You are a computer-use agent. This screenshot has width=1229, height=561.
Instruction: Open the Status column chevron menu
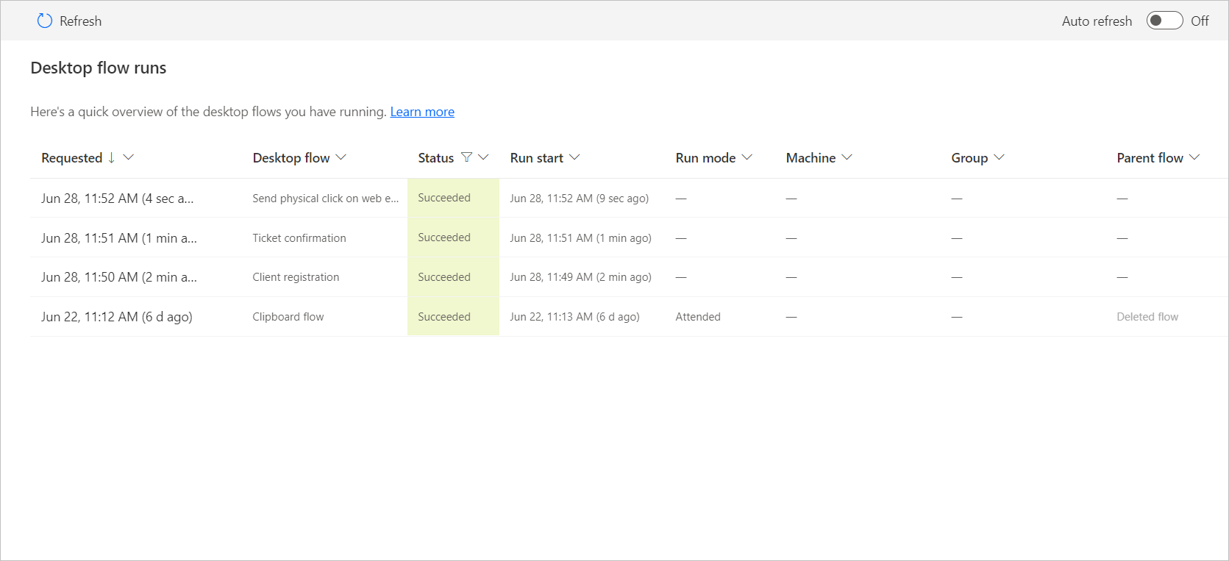(483, 157)
